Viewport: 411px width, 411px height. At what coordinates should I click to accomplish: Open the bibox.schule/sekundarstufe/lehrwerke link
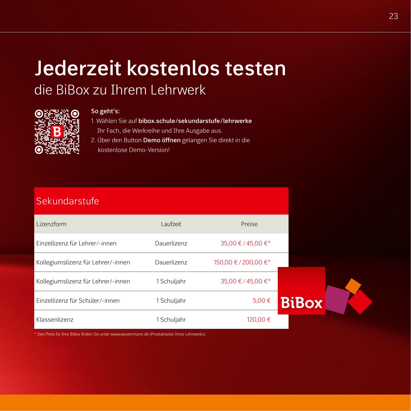click(x=195, y=121)
